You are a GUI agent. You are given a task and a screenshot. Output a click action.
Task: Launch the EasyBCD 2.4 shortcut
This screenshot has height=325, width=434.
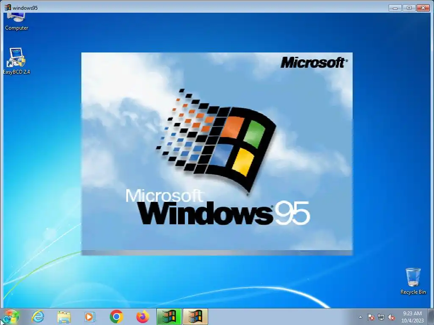(17, 61)
